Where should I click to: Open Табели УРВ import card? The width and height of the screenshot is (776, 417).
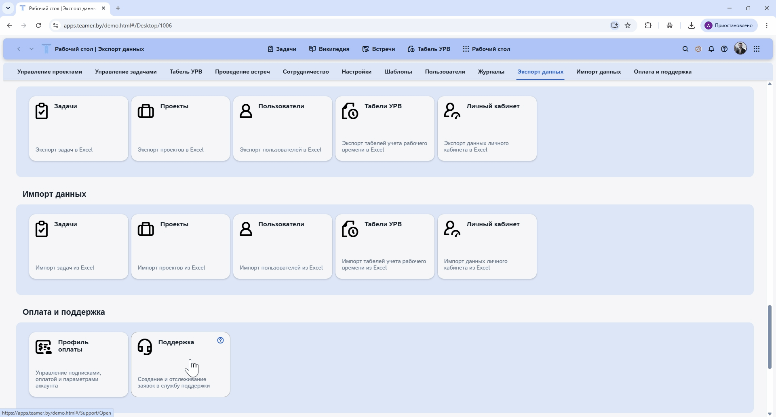385,246
